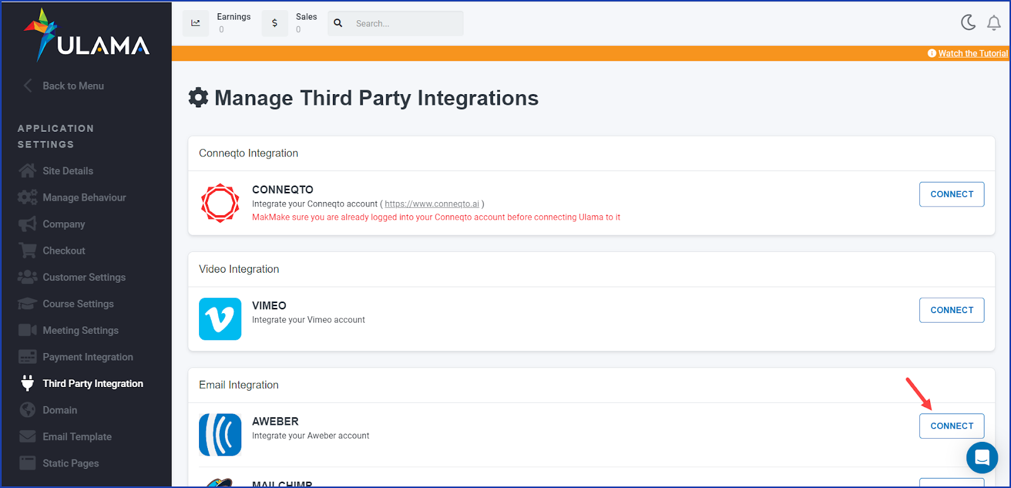
Task: Click the tutorial info icon
Action: (x=931, y=53)
